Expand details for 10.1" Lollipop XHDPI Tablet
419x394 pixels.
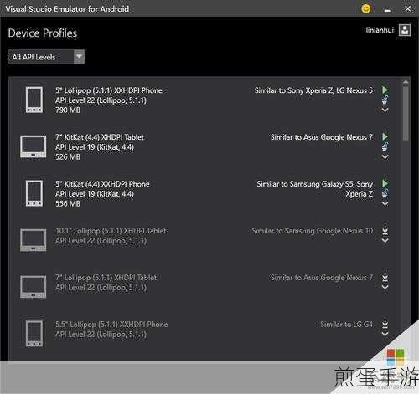pos(385,240)
